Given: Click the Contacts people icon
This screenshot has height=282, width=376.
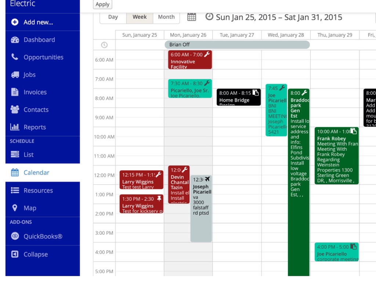Looking at the screenshot, I should [15, 110].
